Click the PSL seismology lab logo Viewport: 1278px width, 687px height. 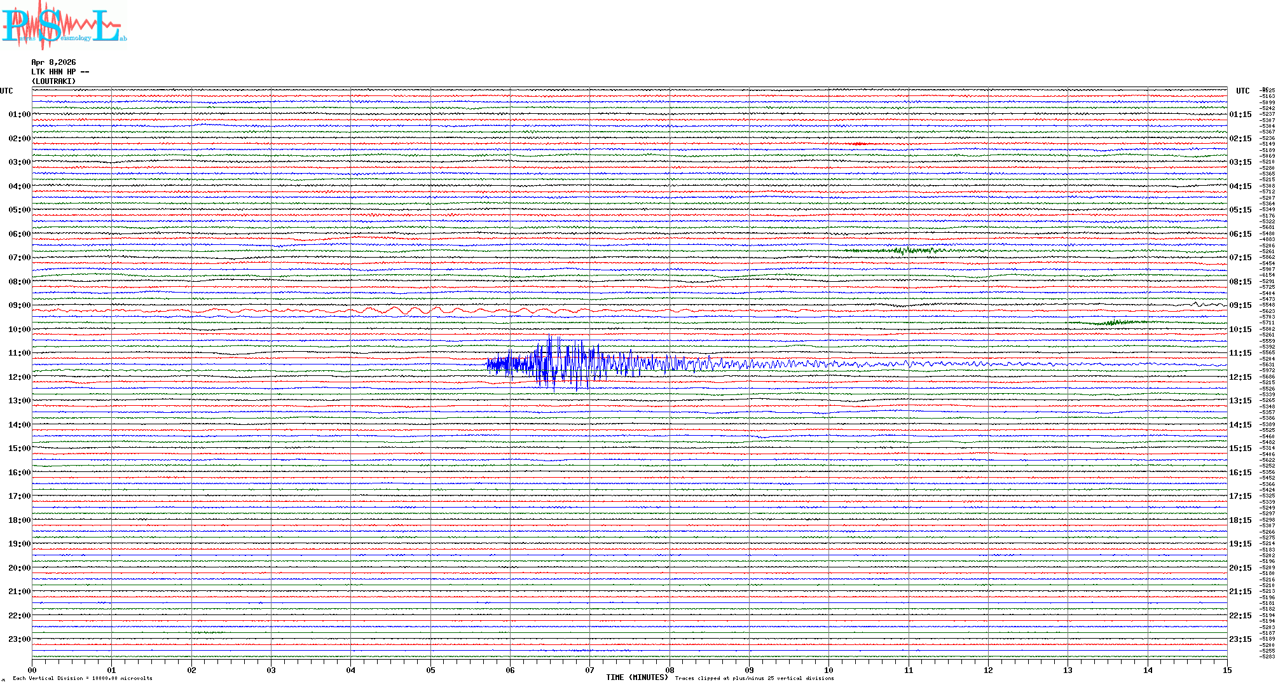tap(62, 25)
